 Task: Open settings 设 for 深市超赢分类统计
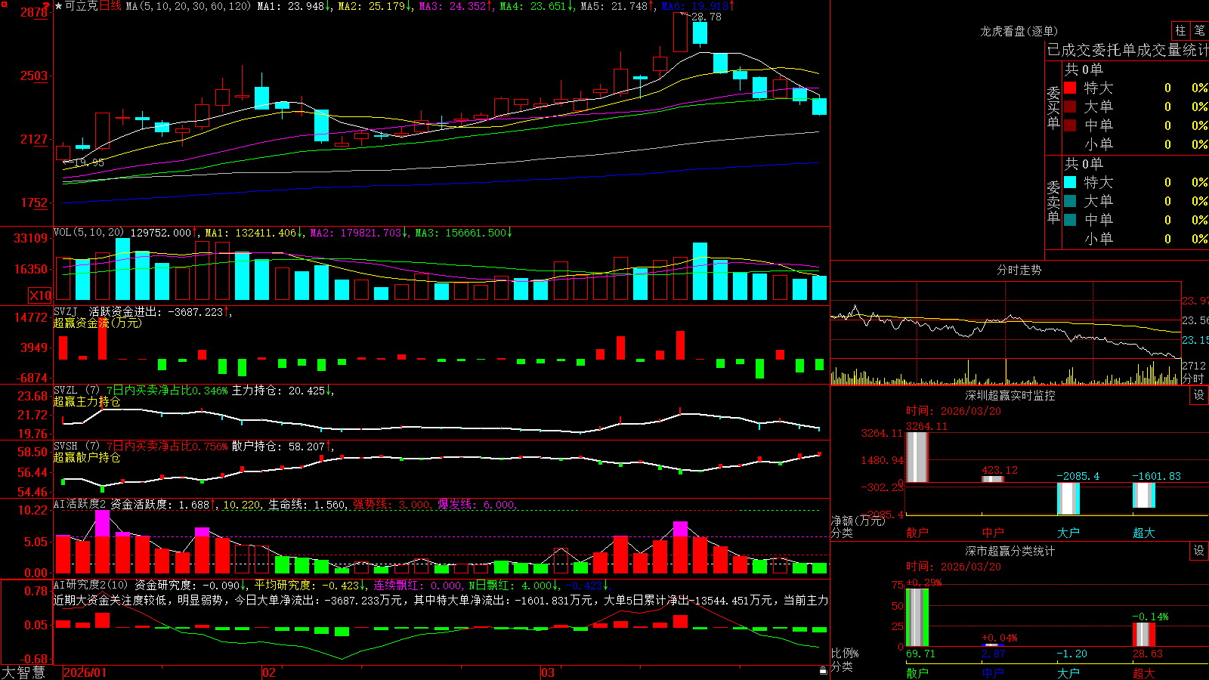1199,551
